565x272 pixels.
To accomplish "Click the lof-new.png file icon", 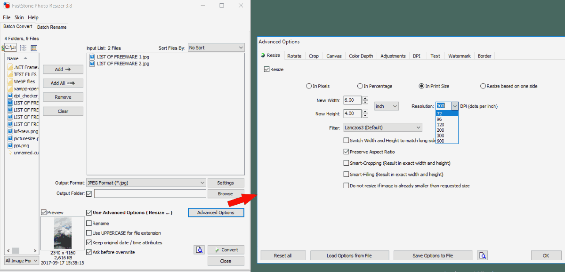I will [x=10, y=131].
